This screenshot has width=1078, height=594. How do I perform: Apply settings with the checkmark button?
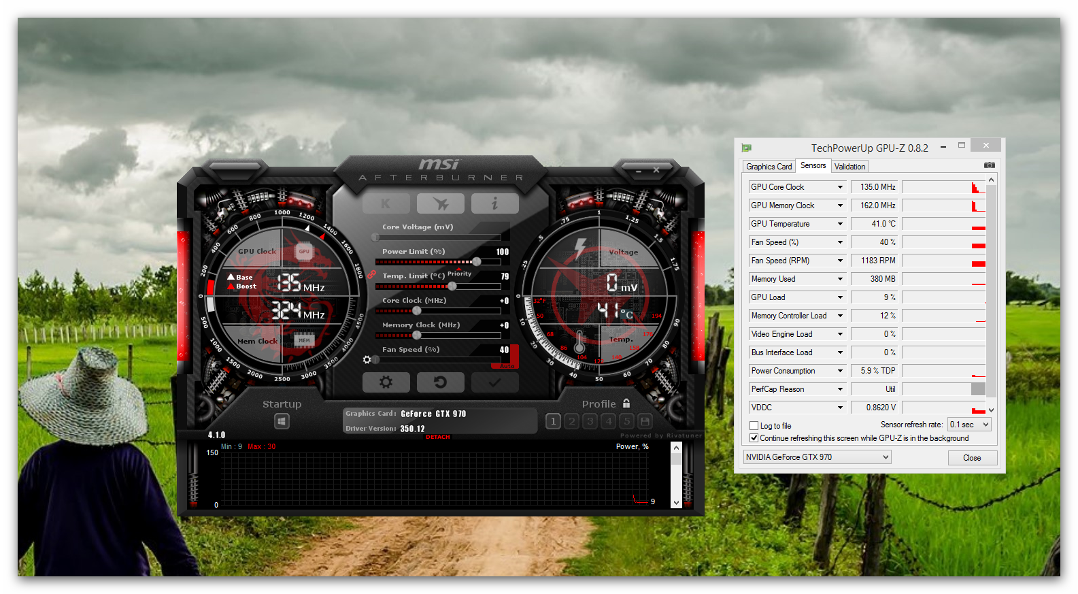click(495, 382)
